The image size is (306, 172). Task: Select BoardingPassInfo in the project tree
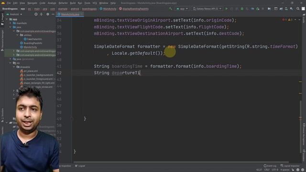tap(31, 43)
